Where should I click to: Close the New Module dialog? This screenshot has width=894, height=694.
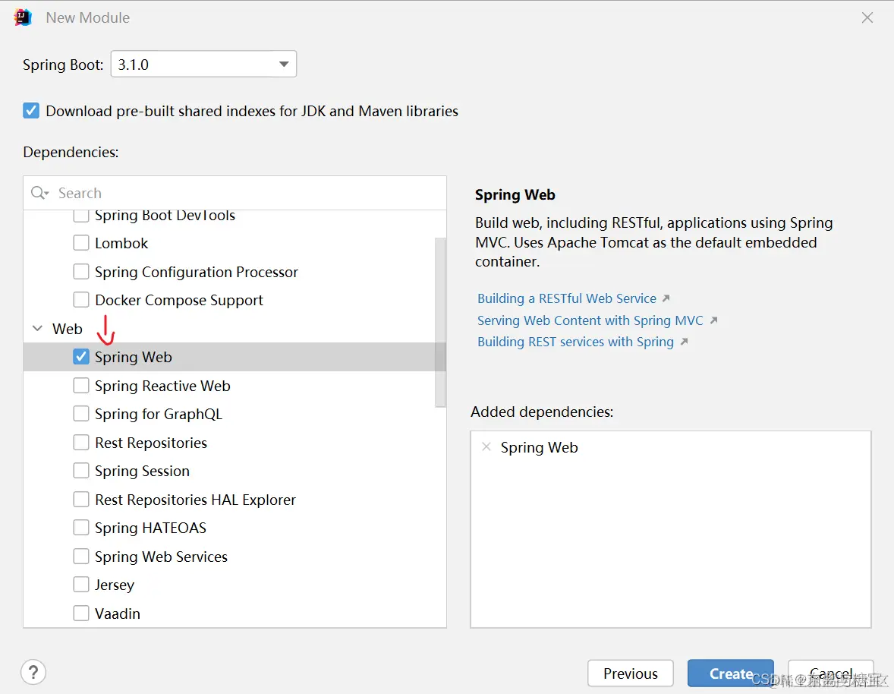click(867, 17)
